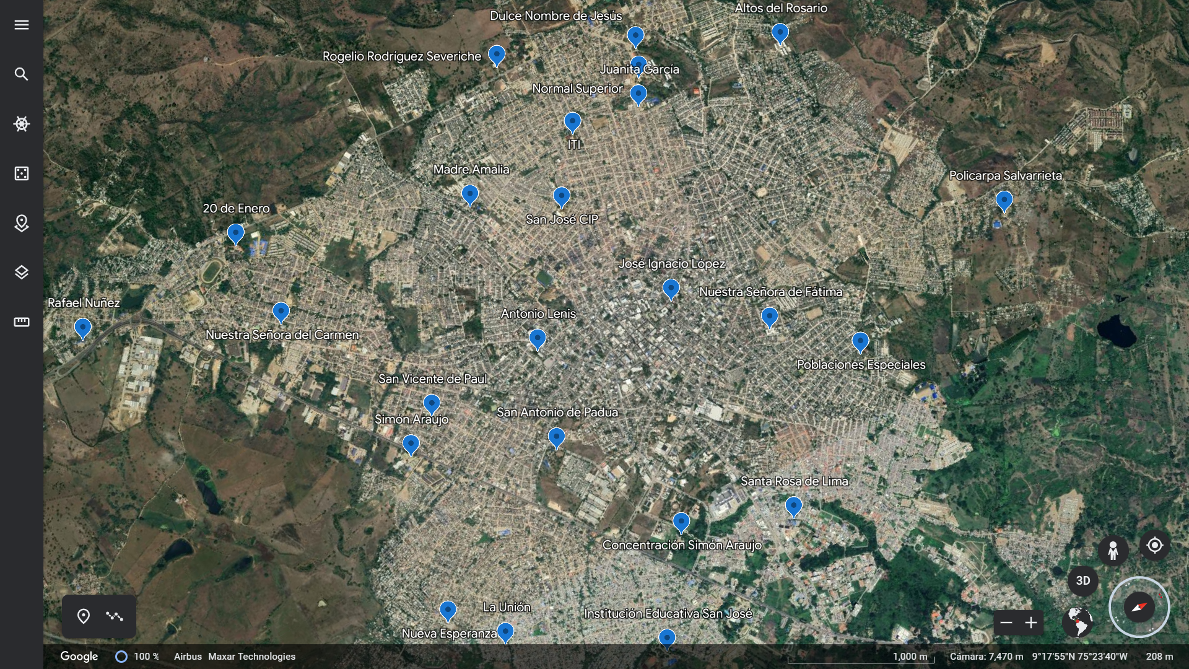Click Add placemark button
Image resolution: width=1189 pixels, height=669 pixels.
pos(84,616)
